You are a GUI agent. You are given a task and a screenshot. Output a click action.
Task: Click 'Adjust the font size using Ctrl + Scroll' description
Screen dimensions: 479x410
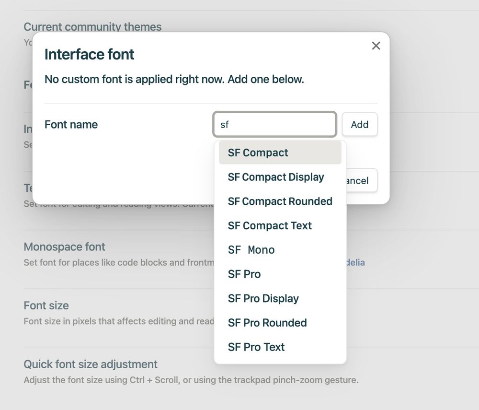point(191,380)
